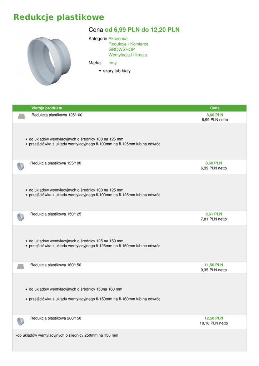Select the Redukcja plastikowa 150/125 product name

click(x=56, y=214)
